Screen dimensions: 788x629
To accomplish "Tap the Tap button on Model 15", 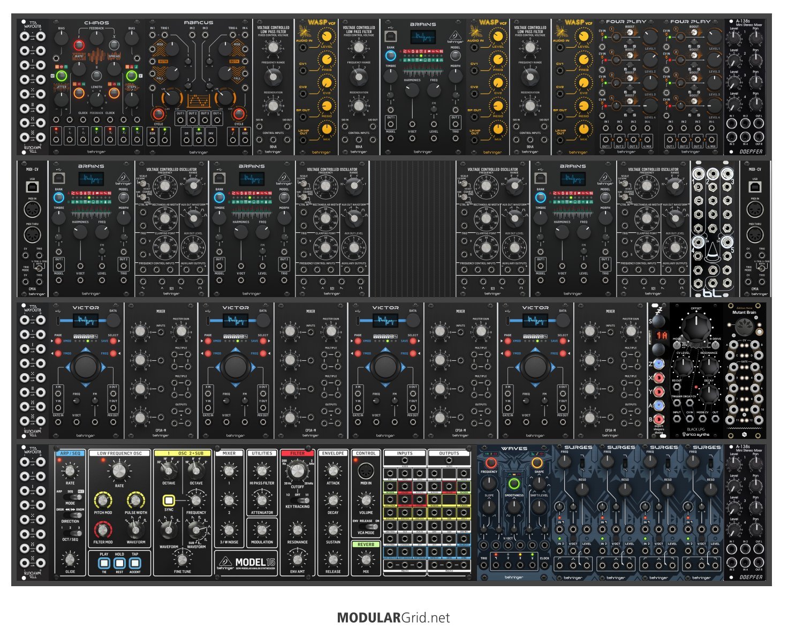I will (135, 563).
